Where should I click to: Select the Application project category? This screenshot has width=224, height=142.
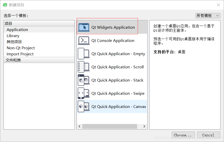point(39,29)
